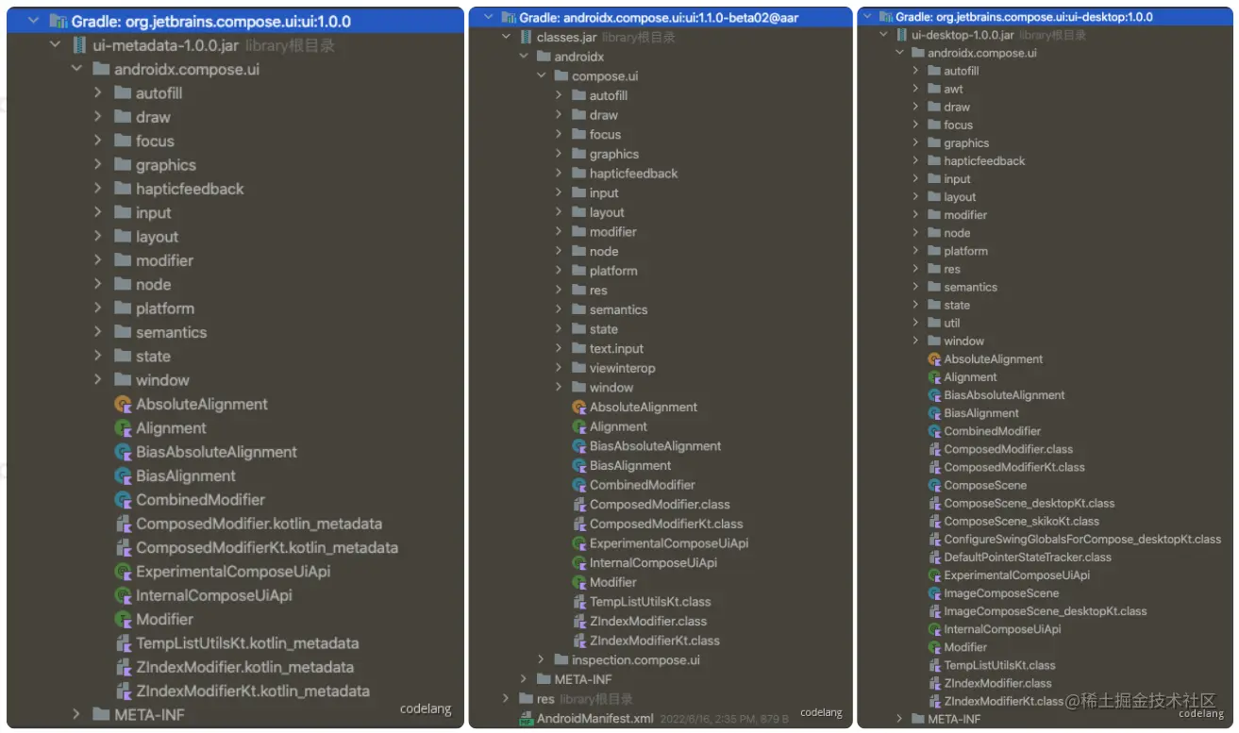Click BiasAbsoluteAlignment class icon in left panel
The height and width of the screenshot is (733, 1239).
click(123, 452)
